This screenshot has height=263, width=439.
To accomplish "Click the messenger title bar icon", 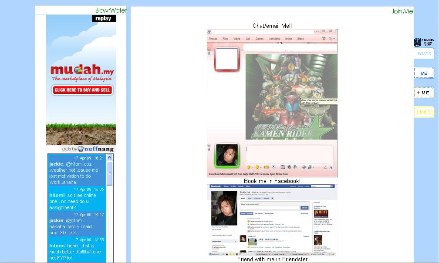I will 209,32.
